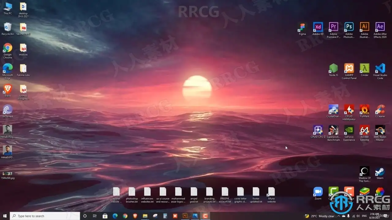Open the Figma desktop shortcut
392x220 pixels.
coord(302,29)
